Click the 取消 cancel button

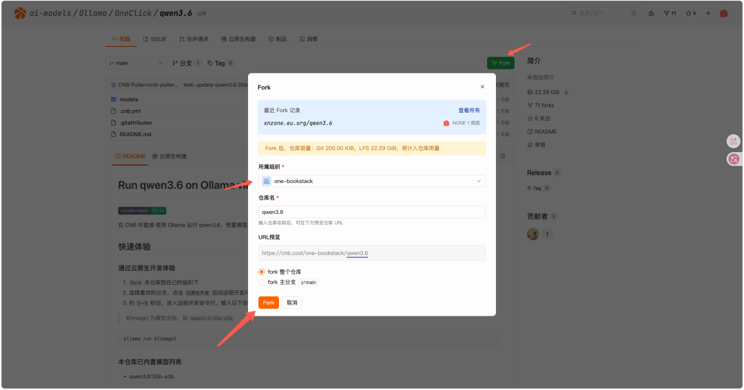pyautogui.click(x=292, y=303)
